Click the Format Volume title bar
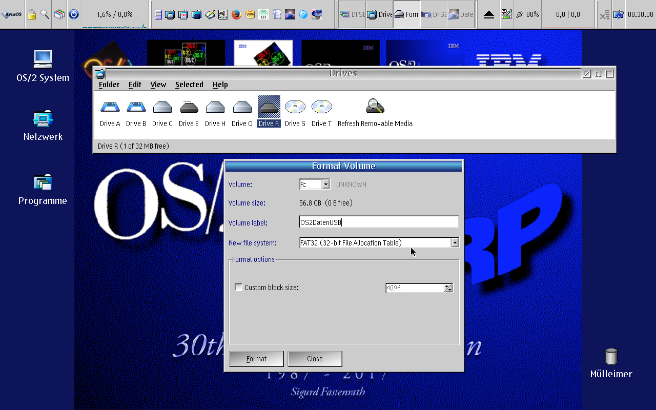The width and height of the screenshot is (656, 410). pos(344,166)
